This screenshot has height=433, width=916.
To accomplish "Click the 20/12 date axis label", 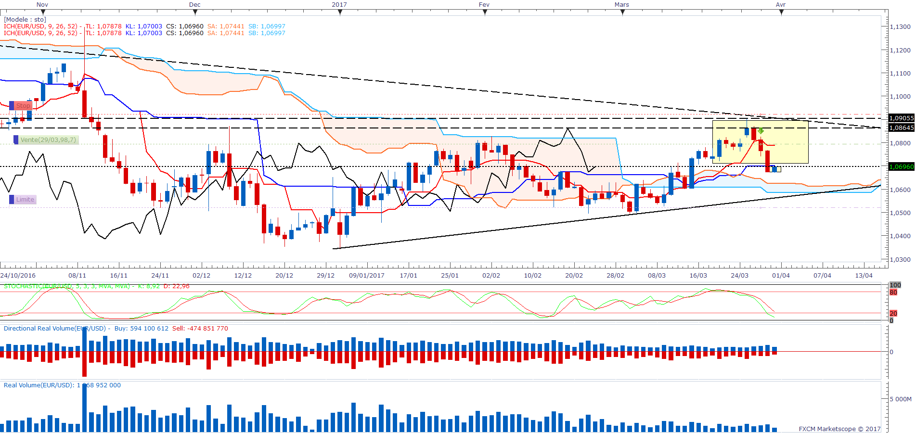I will point(284,276).
